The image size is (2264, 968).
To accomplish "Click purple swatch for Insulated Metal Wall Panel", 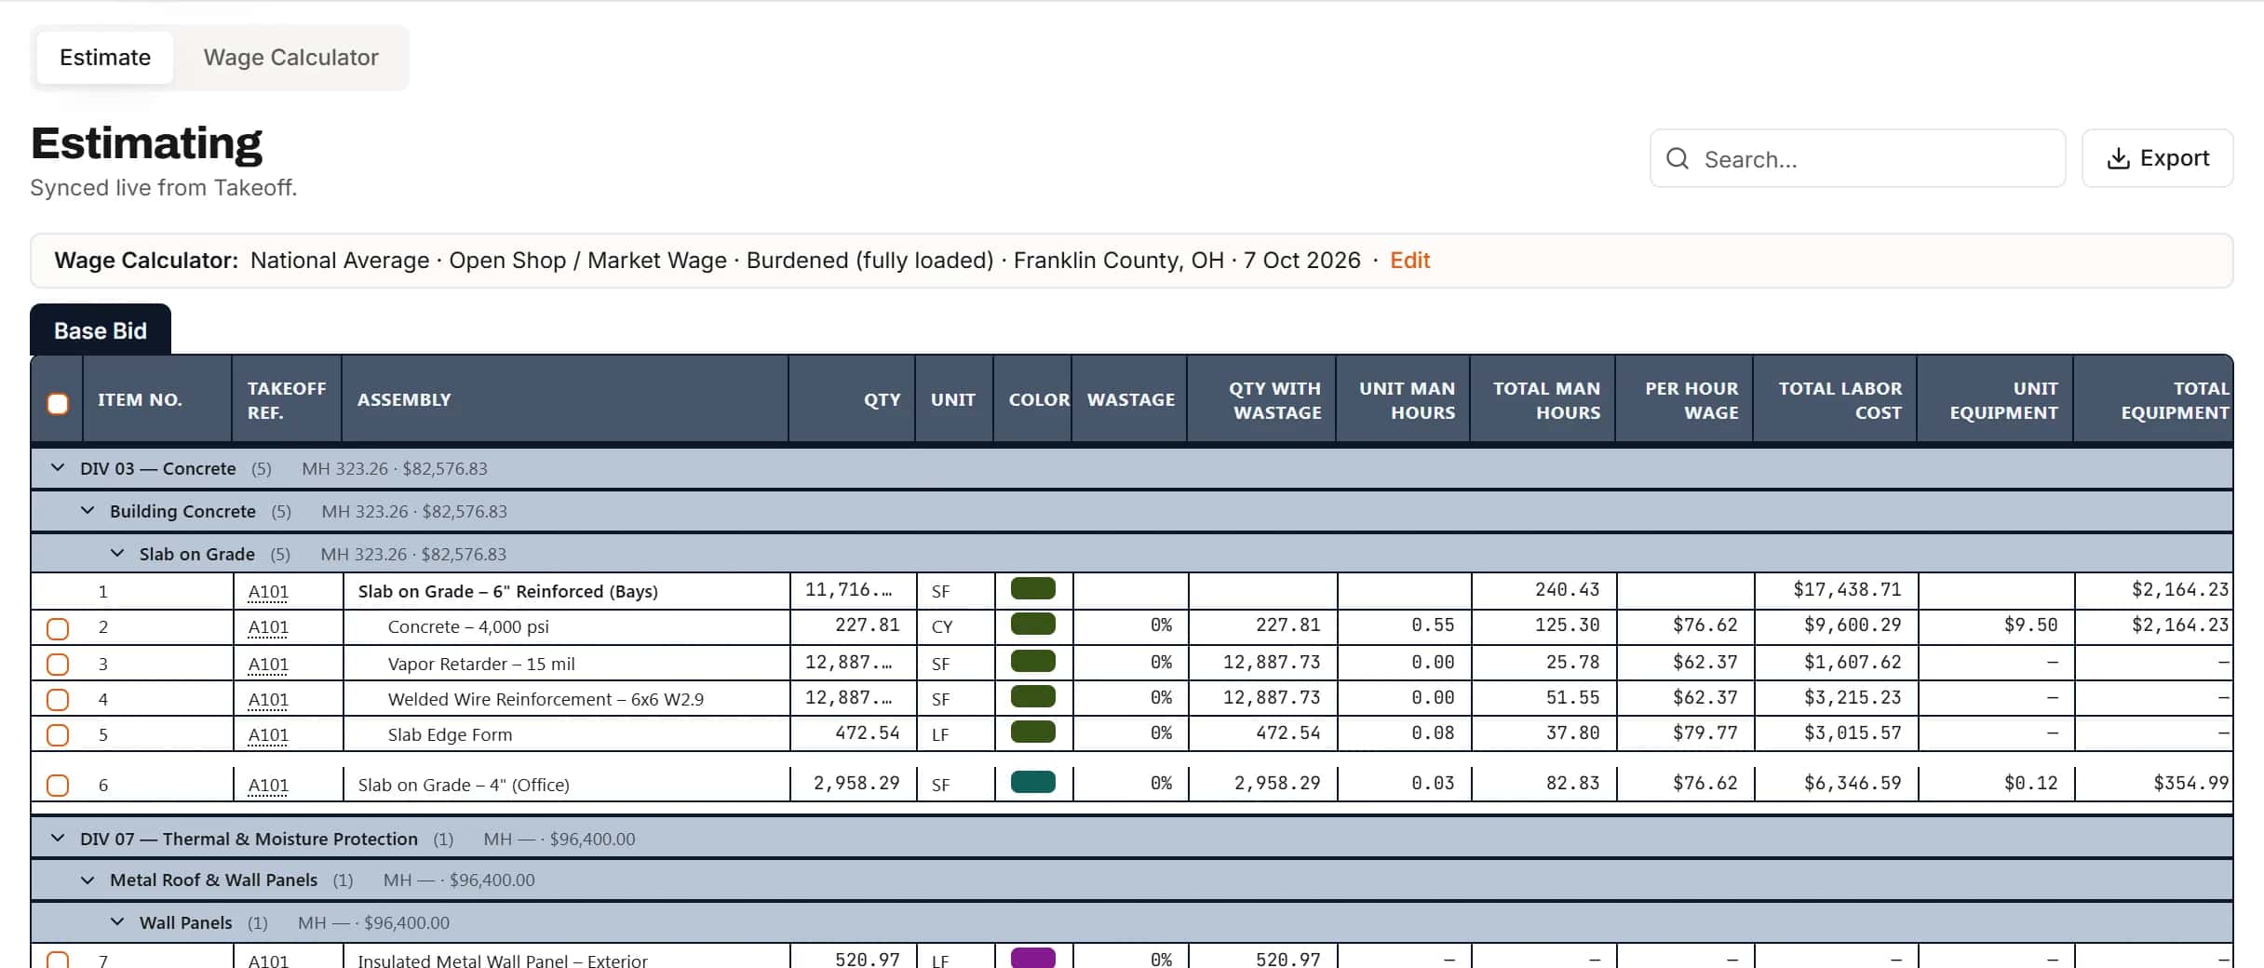I will point(1032,958).
